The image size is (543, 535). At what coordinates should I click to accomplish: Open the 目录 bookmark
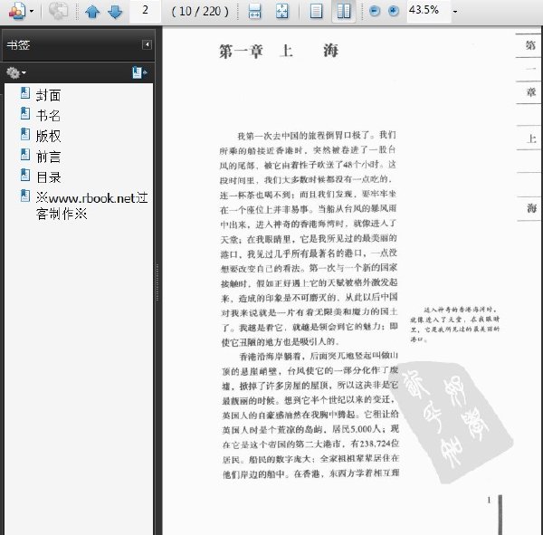point(49,177)
